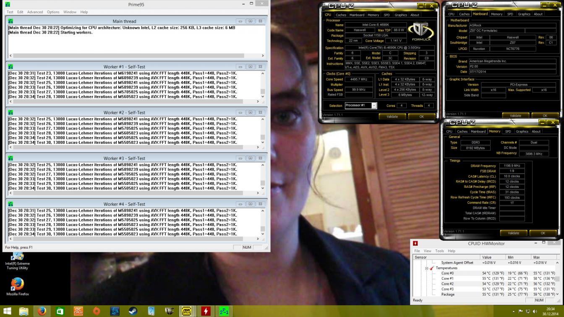Click the taskbar clock showing 20:34
This screenshot has width=564, height=317.
point(551,311)
